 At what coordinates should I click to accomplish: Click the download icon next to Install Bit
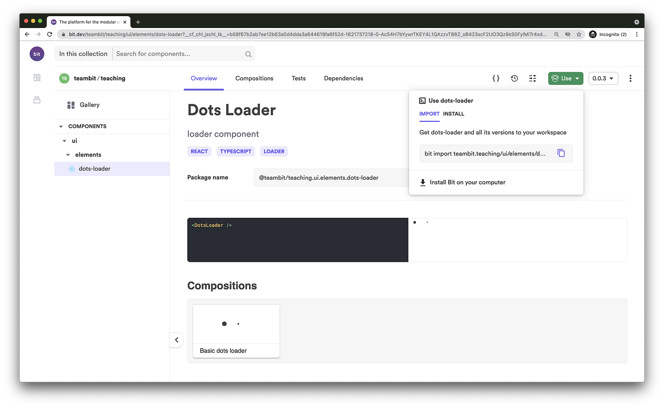point(422,182)
